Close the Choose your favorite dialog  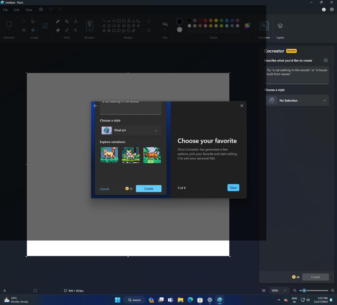[x=242, y=106]
